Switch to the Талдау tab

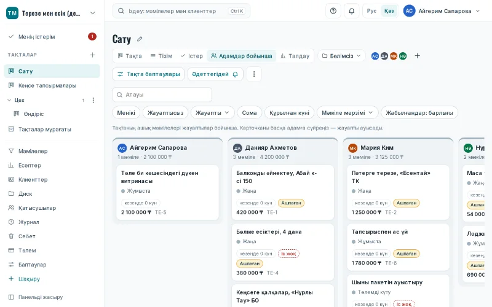point(295,56)
